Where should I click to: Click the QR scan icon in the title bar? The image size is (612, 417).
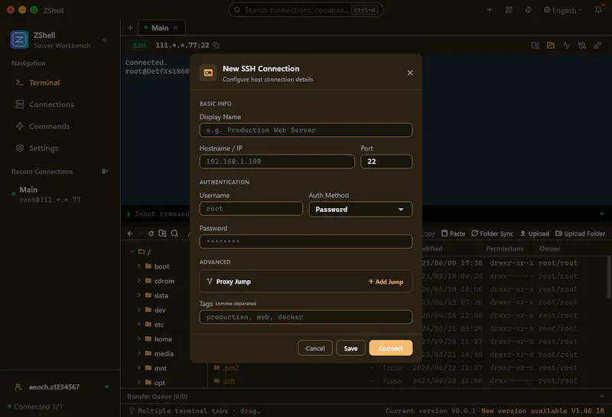[x=509, y=10]
